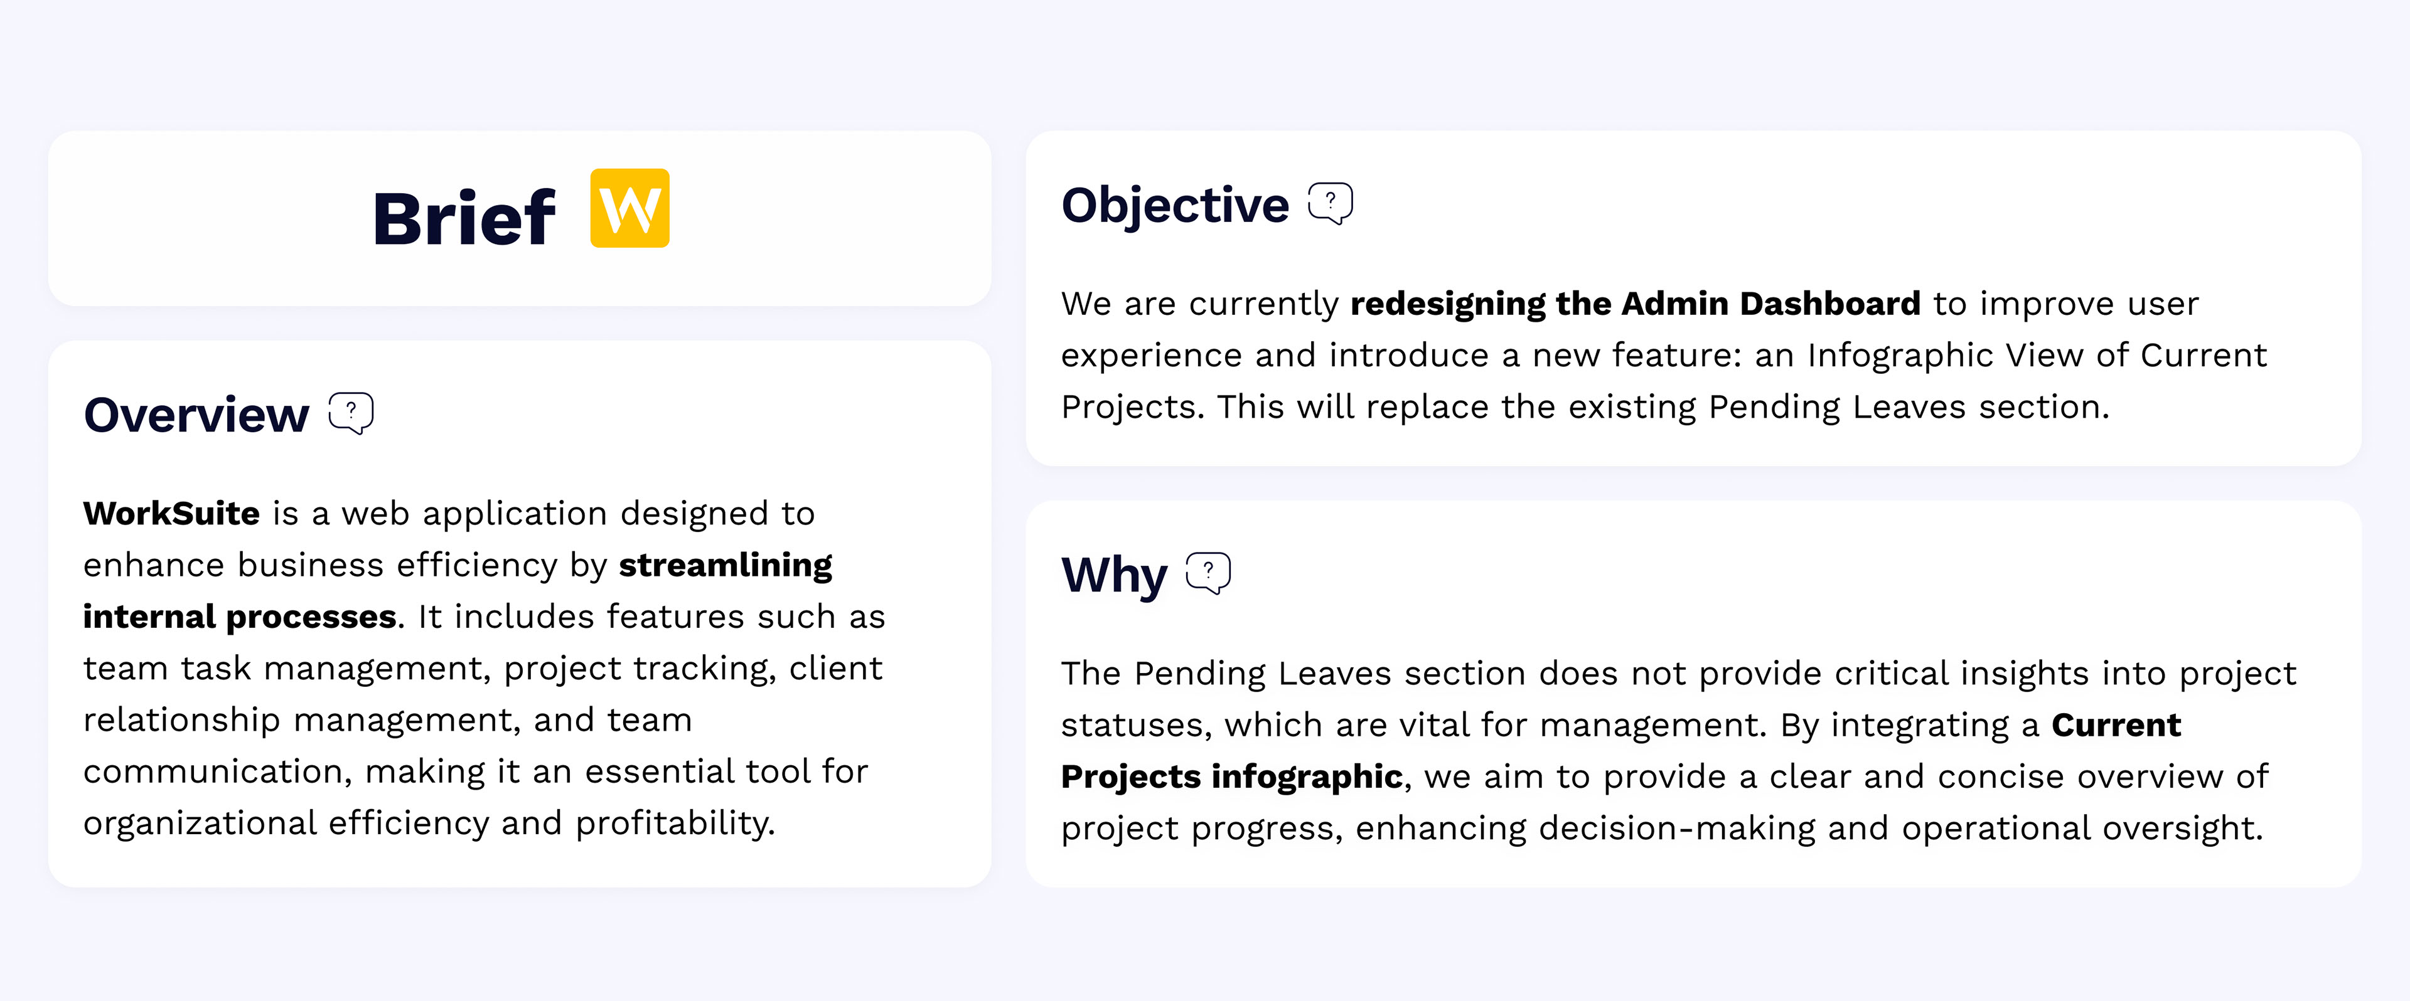
Task: Click 'organizational efficiency and profitability' line
Action: coord(429,824)
